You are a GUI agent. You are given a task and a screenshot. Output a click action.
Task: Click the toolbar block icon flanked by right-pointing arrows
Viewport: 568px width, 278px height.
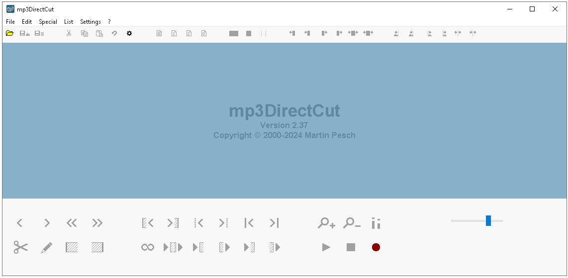click(368, 33)
